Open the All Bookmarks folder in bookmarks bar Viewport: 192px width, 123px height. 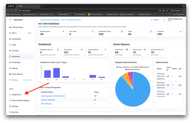[179, 14]
